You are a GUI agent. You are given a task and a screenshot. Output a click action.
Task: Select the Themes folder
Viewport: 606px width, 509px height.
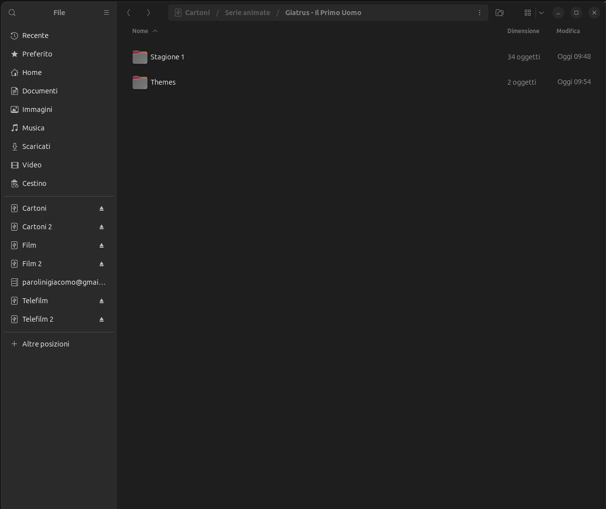163,82
